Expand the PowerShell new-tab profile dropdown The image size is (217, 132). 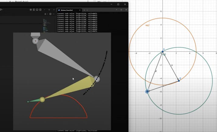coord(87,10)
